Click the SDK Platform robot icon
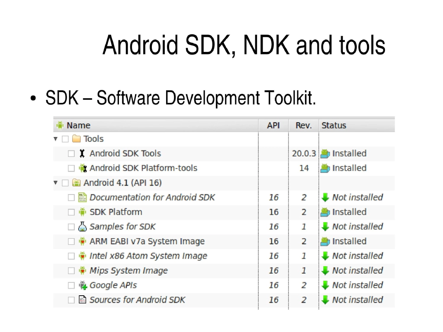The height and width of the screenshot is (332, 443). tap(82, 212)
